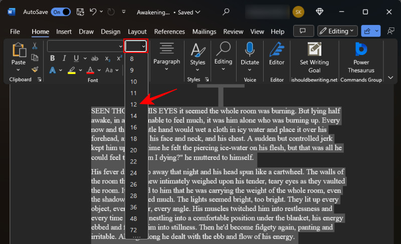The width and height of the screenshot is (401, 244).
Task: Select the Format Painter brush
Action: [x=35, y=69]
